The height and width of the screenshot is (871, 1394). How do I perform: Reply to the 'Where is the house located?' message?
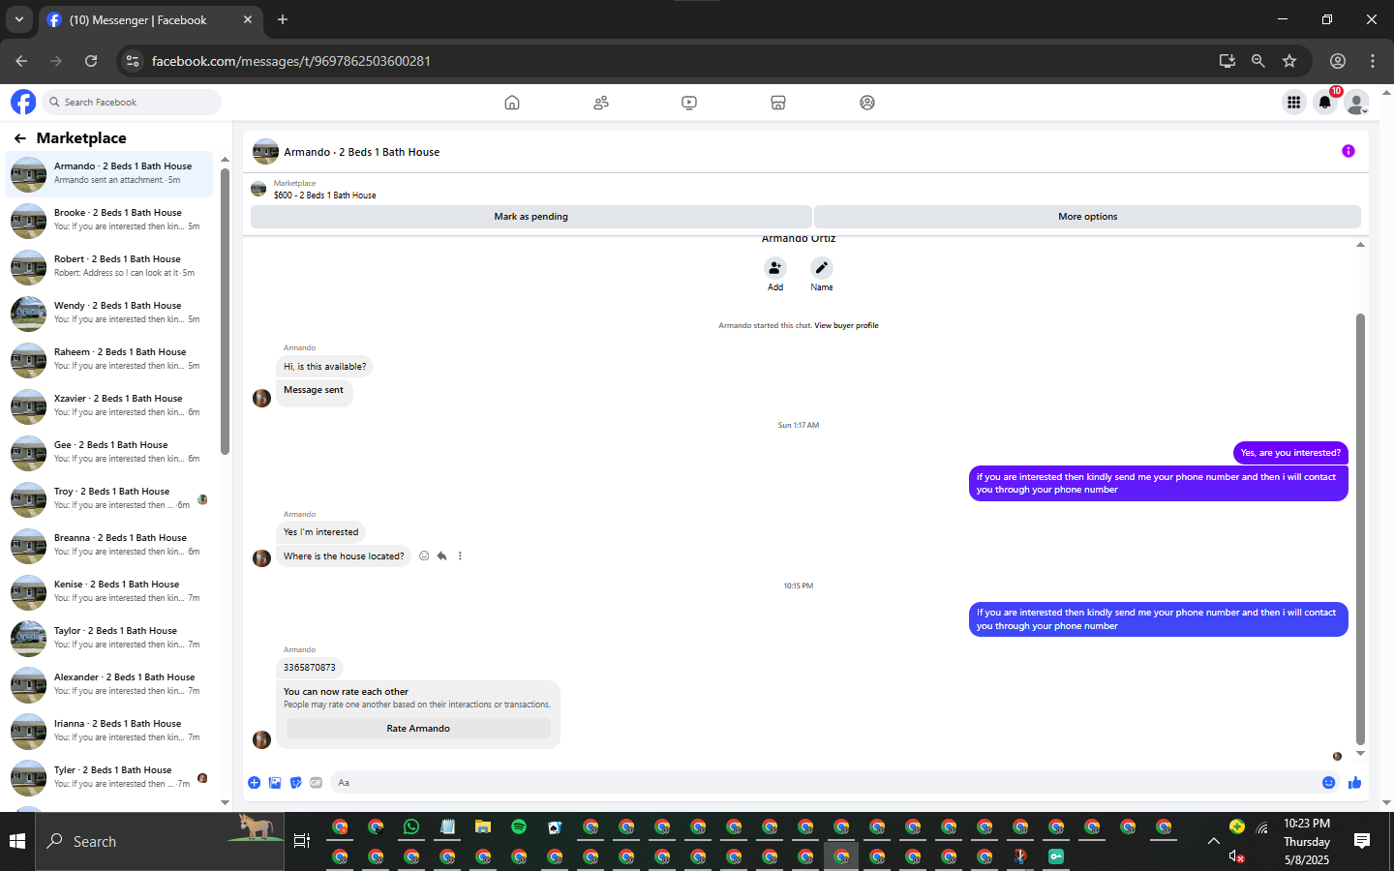click(x=441, y=556)
